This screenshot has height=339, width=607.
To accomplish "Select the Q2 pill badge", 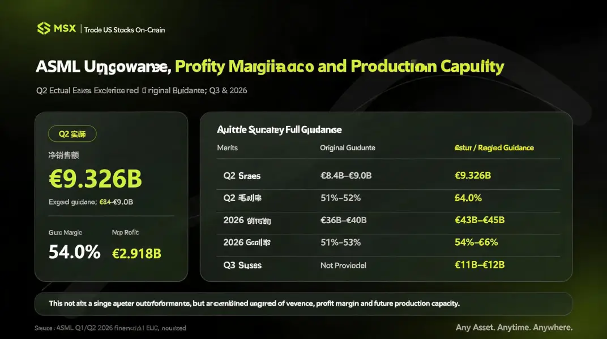I will (x=72, y=134).
